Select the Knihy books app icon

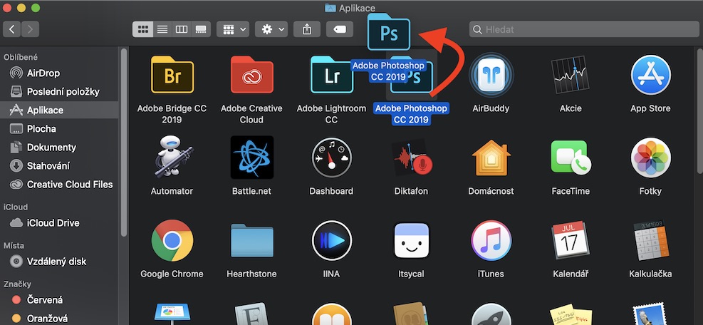(332, 314)
